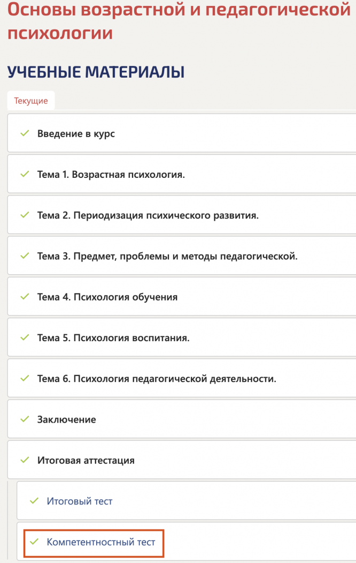This screenshot has height=563, width=356.
Task: Click the checkmark icon next to Заключение
Action: point(24,419)
